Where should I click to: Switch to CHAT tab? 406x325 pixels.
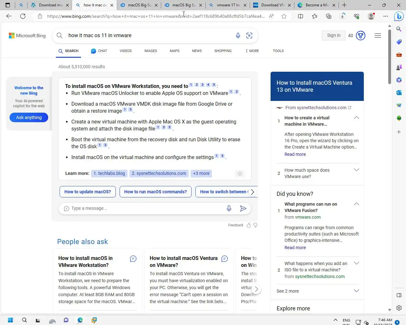(99, 51)
